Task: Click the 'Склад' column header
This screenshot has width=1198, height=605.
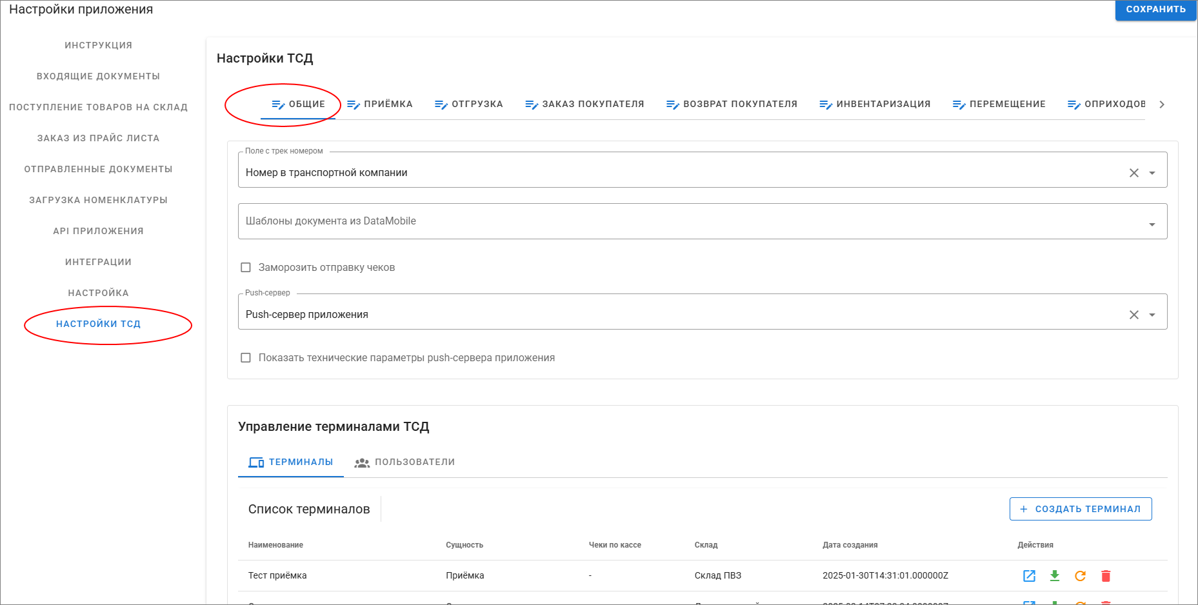Action: (x=706, y=545)
